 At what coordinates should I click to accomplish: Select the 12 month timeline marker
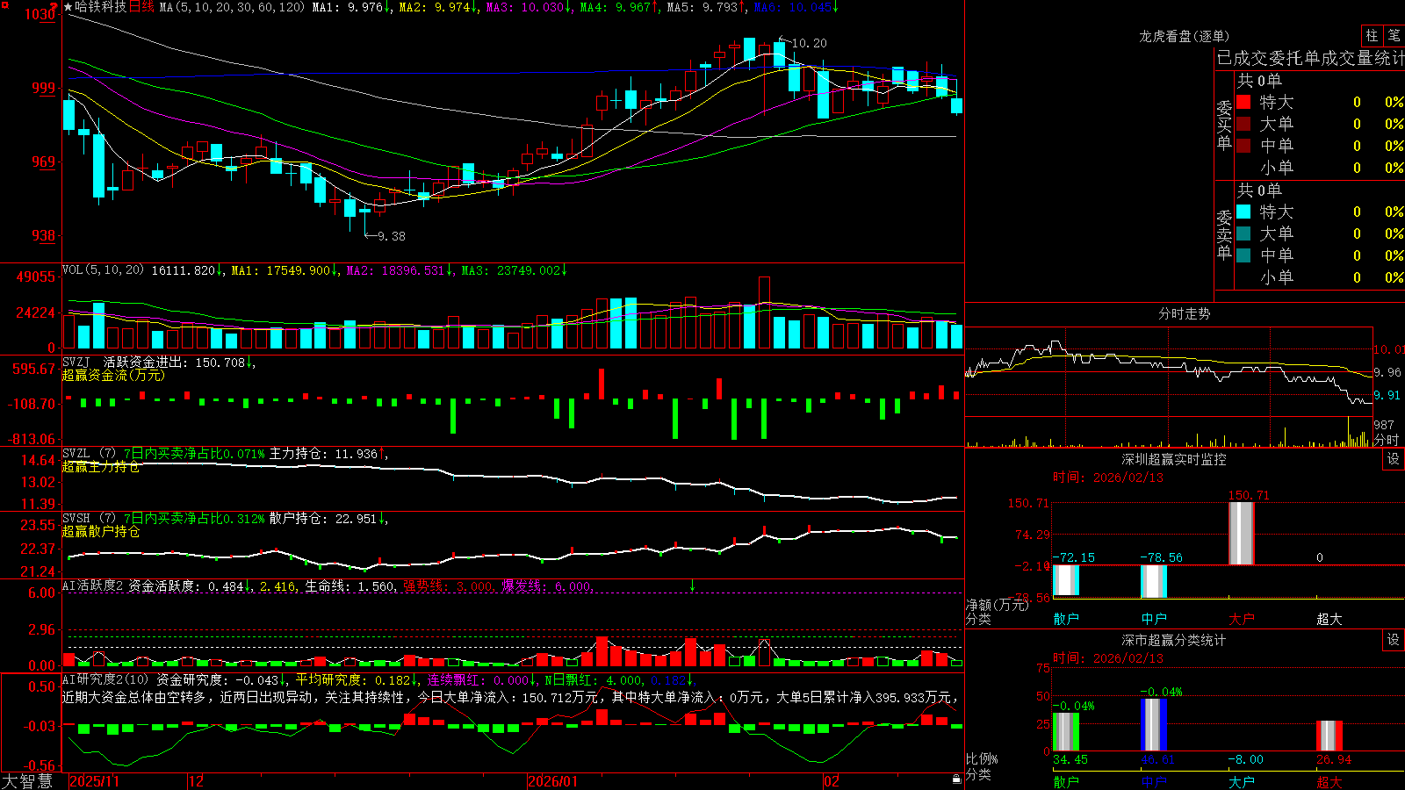[197, 781]
